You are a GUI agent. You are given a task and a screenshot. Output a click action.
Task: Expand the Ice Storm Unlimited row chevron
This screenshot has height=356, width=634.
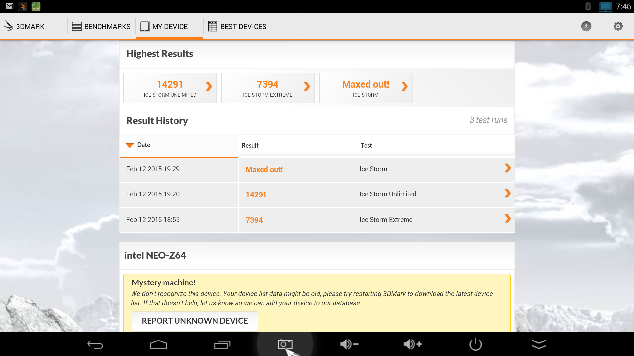[x=508, y=193]
